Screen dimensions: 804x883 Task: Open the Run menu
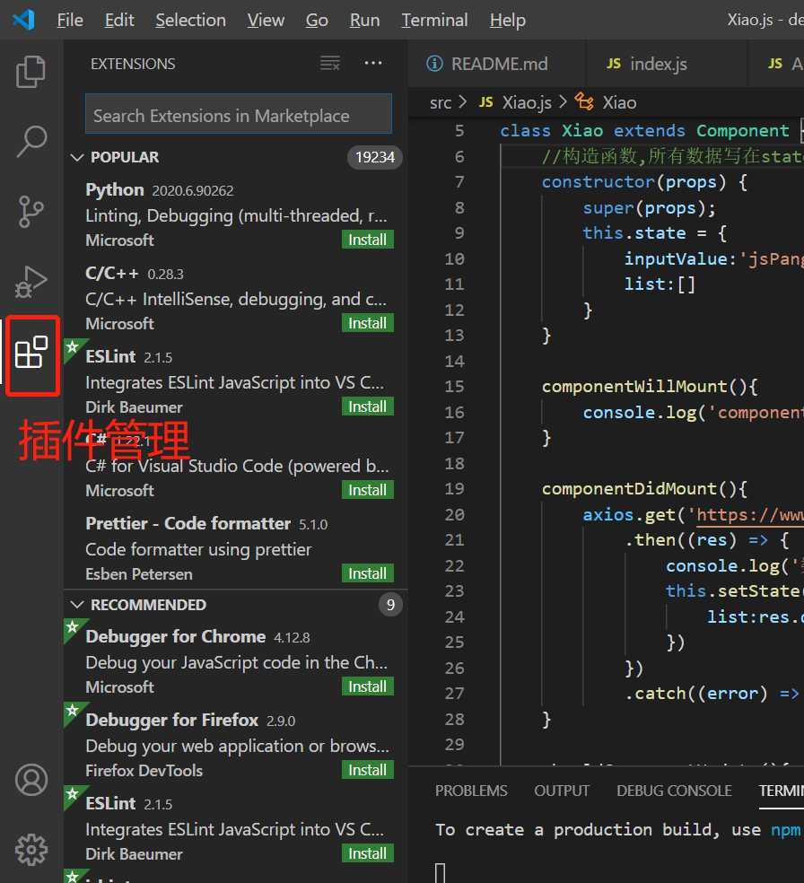click(x=364, y=21)
